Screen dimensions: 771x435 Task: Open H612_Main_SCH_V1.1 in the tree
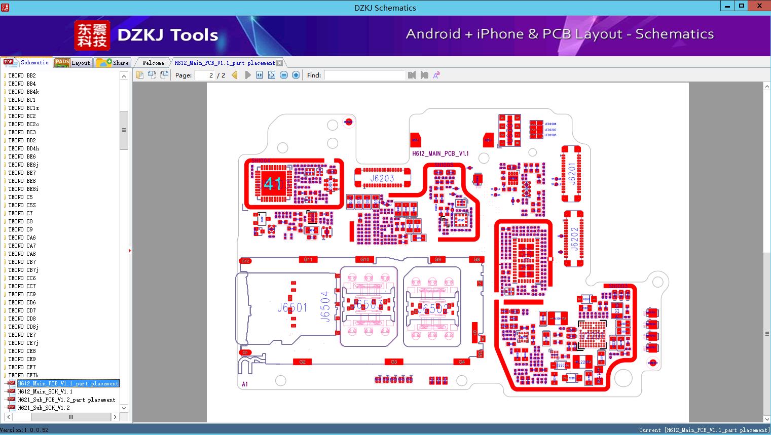coord(45,391)
